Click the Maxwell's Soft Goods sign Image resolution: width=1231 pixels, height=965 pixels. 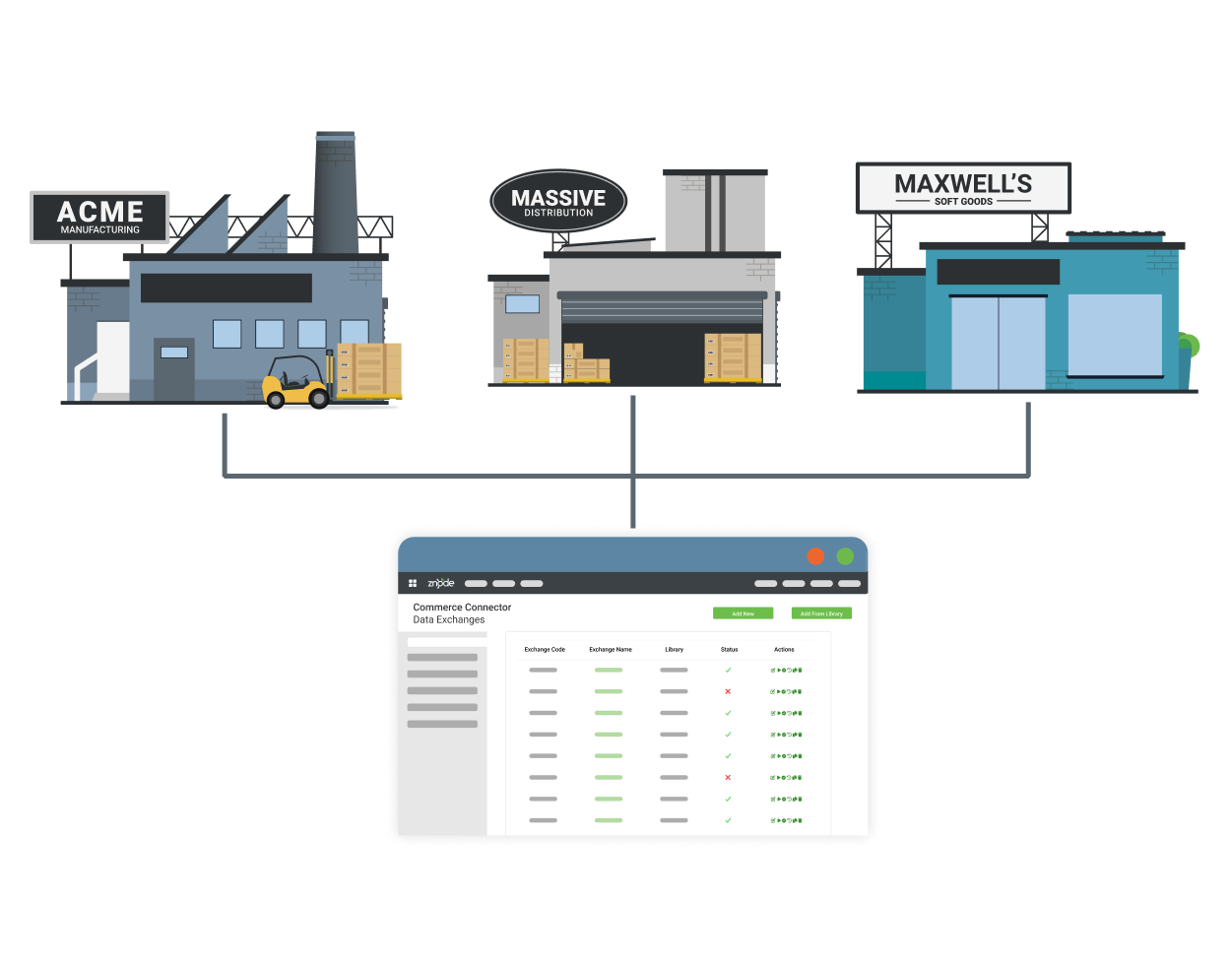963,188
